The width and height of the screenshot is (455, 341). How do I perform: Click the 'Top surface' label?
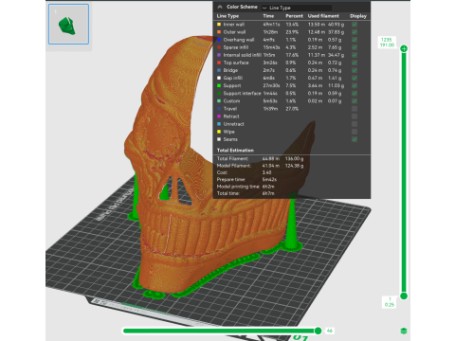236,63
